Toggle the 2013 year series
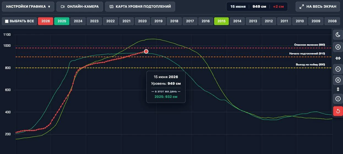343x154 pixels. click(x=253, y=21)
